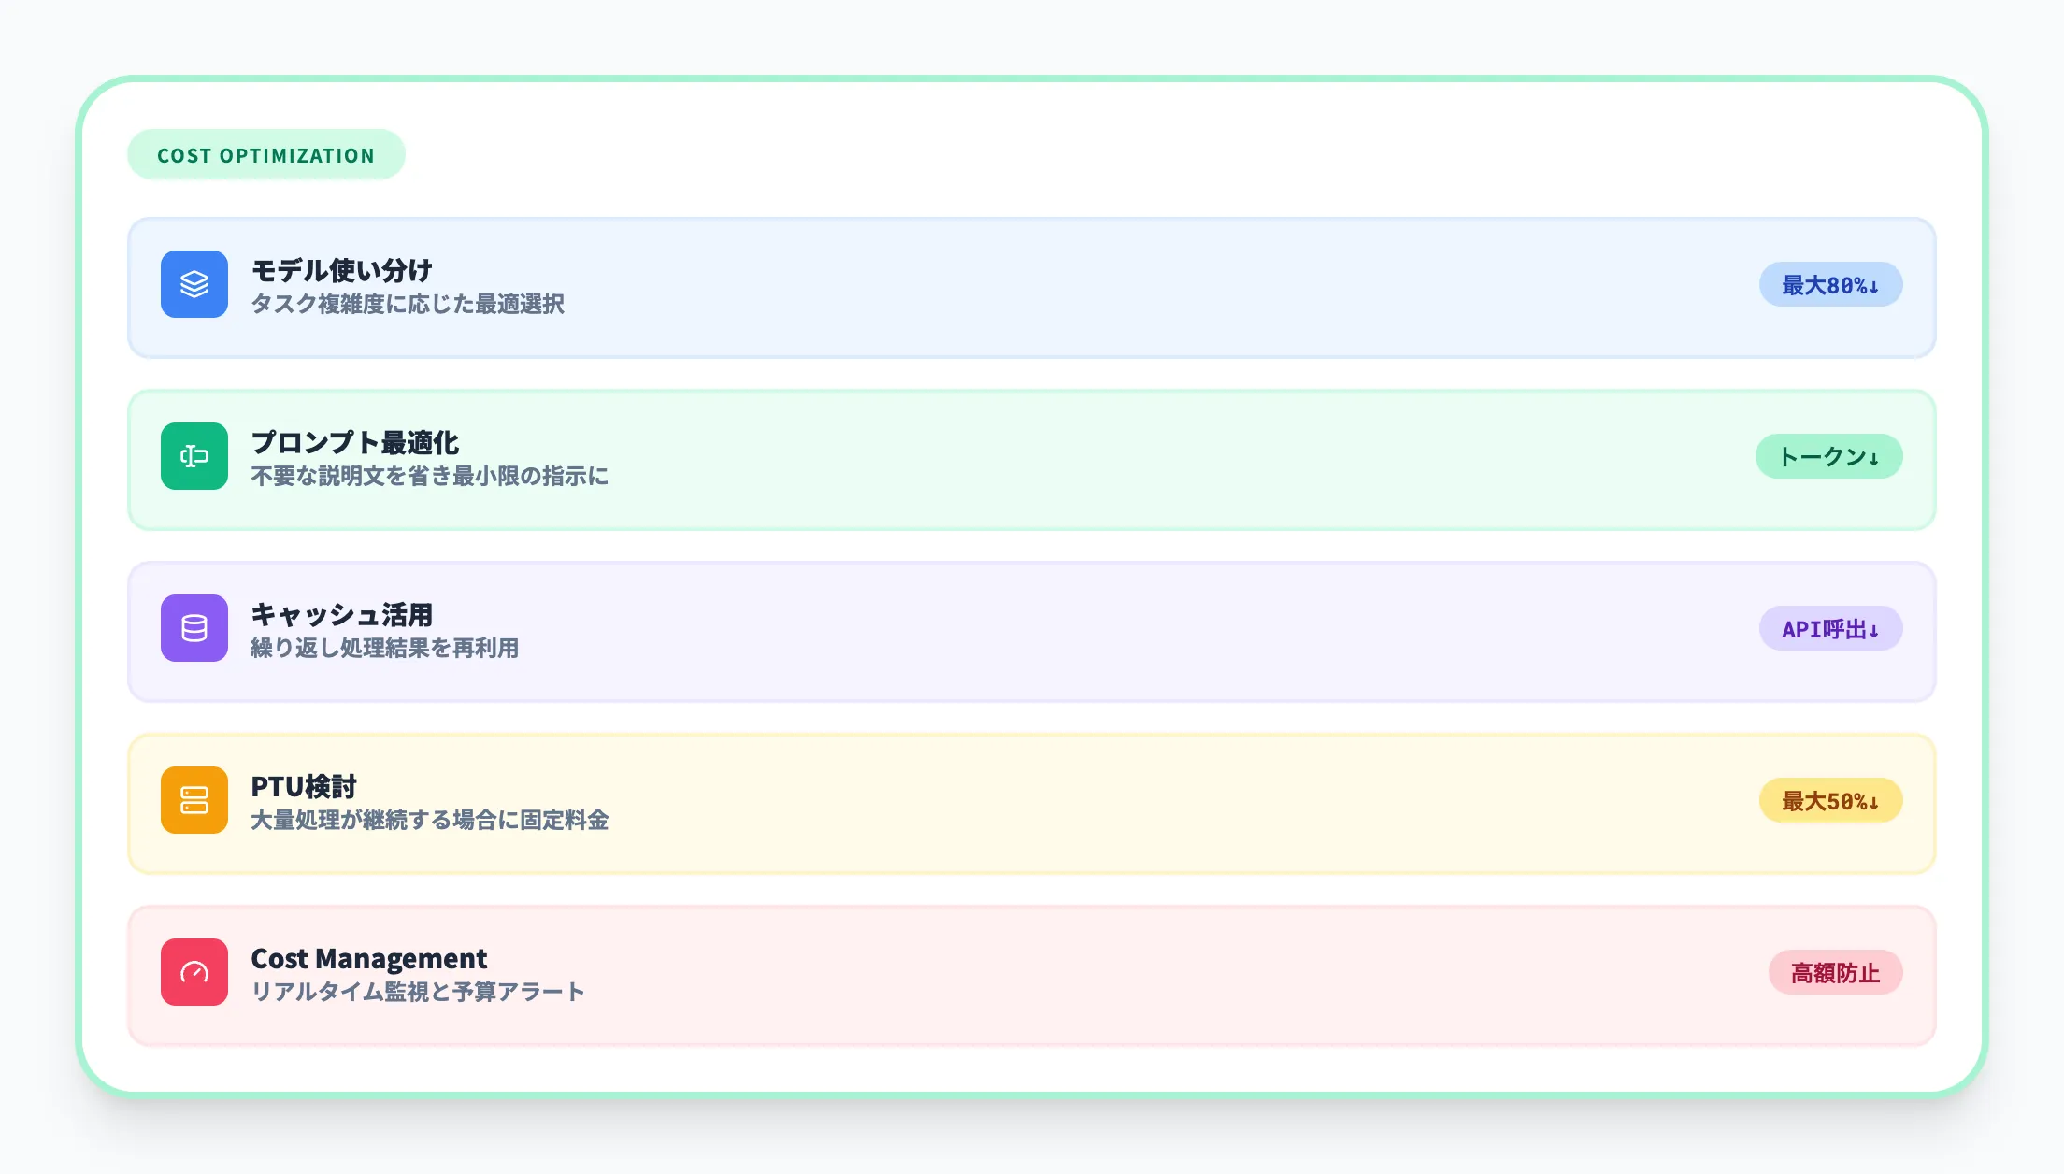This screenshot has width=2064, height=1174.
Task: Click the 最大80%↓ badge
Action: (x=1829, y=284)
